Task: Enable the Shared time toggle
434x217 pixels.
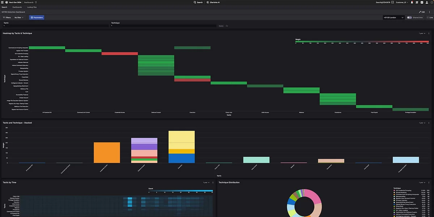Action: pyautogui.click(x=409, y=17)
